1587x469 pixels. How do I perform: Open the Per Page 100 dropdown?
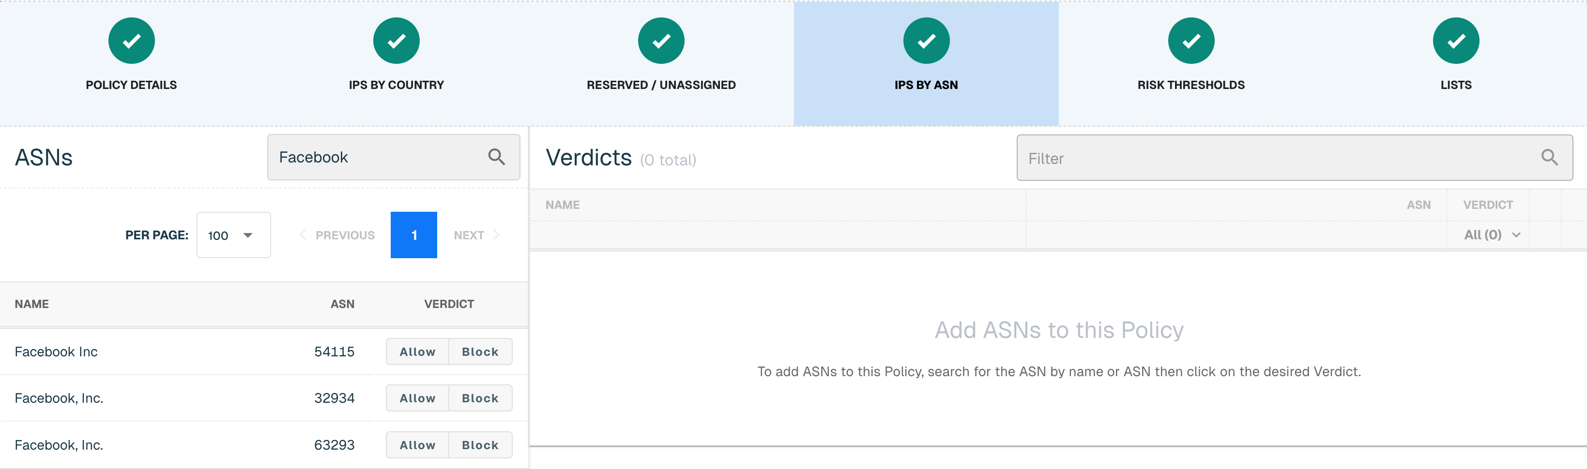(233, 235)
